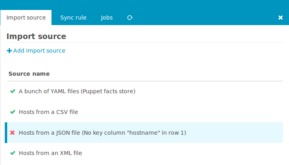Click the green checkmark next to the CSV file source
289x165 pixels.
[12, 112]
